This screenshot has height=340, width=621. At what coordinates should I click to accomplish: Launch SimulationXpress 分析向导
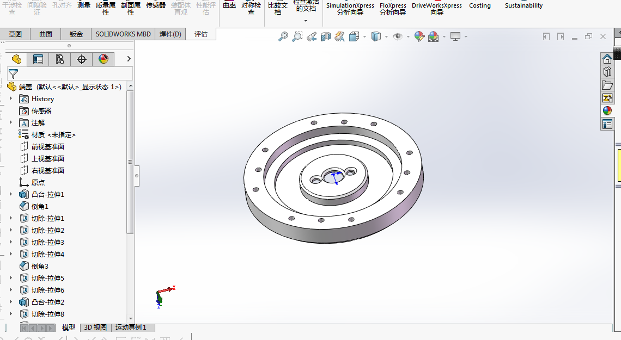[x=350, y=8]
